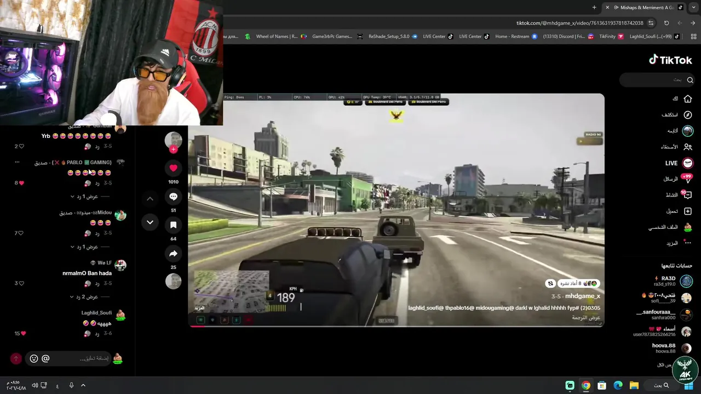Open Laghlid_Soufi commenter profile name
The width and height of the screenshot is (701, 394).
tap(96, 313)
